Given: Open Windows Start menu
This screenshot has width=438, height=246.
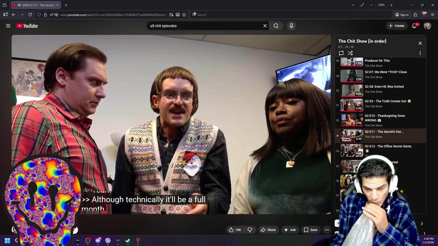Looking at the screenshot, I should pos(7,241).
